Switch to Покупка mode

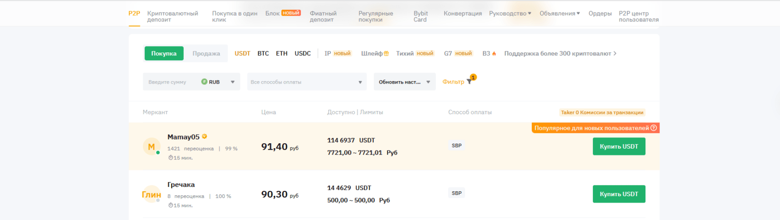coord(164,53)
